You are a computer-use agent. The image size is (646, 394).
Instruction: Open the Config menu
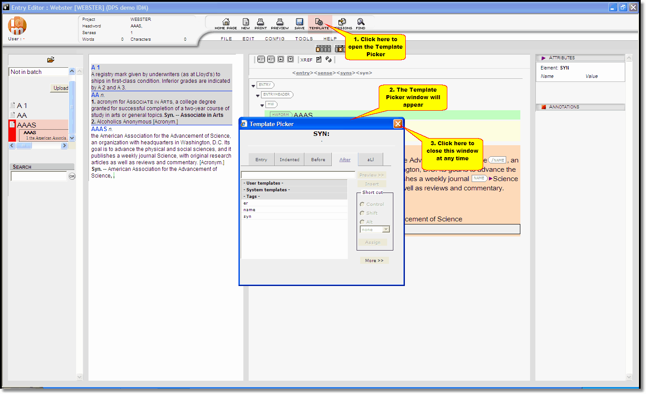point(275,39)
